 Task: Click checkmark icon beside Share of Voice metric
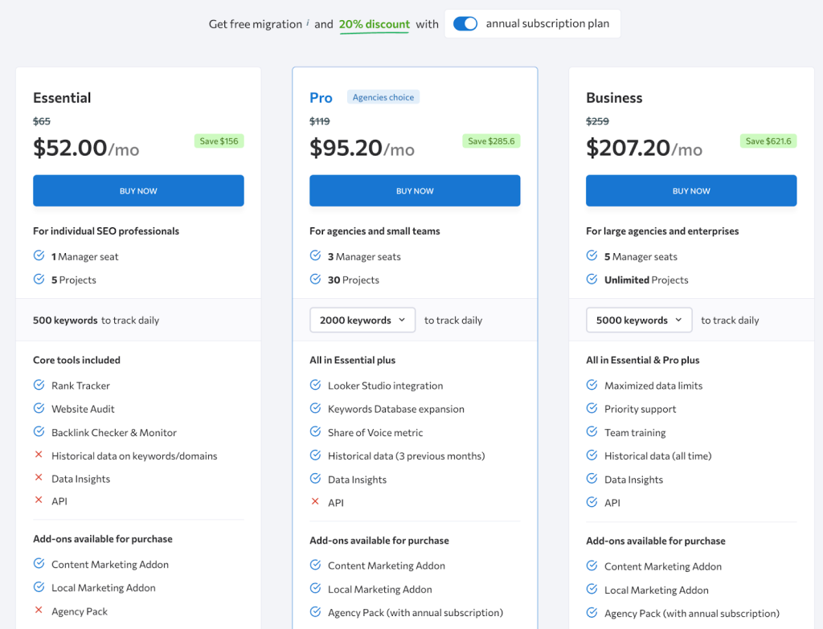coord(315,432)
